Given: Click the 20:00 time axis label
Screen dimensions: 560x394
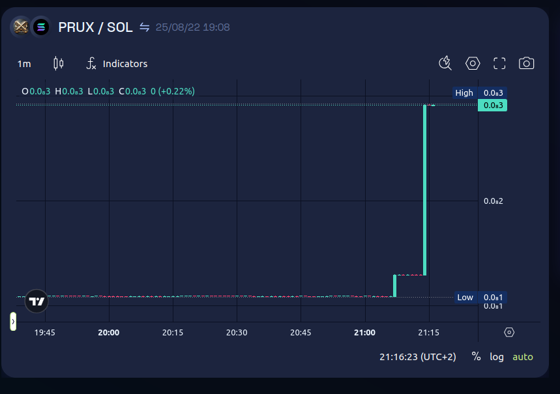Looking at the screenshot, I should click(x=109, y=333).
